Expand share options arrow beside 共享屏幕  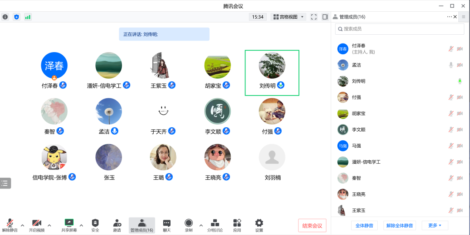pyautogui.click(x=81, y=225)
